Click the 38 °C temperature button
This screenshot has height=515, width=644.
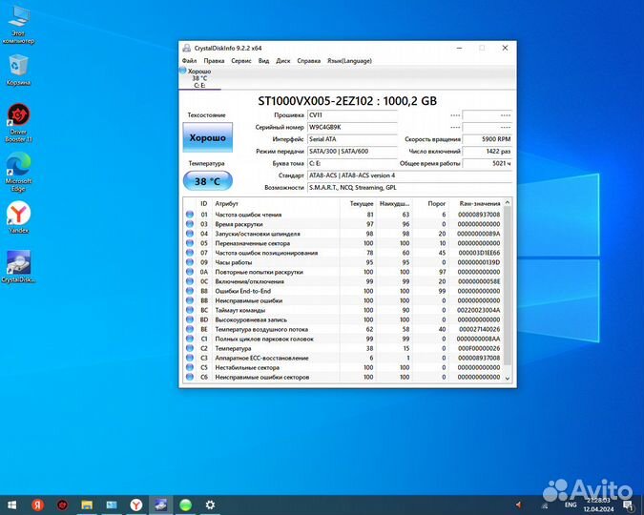pos(208,181)
